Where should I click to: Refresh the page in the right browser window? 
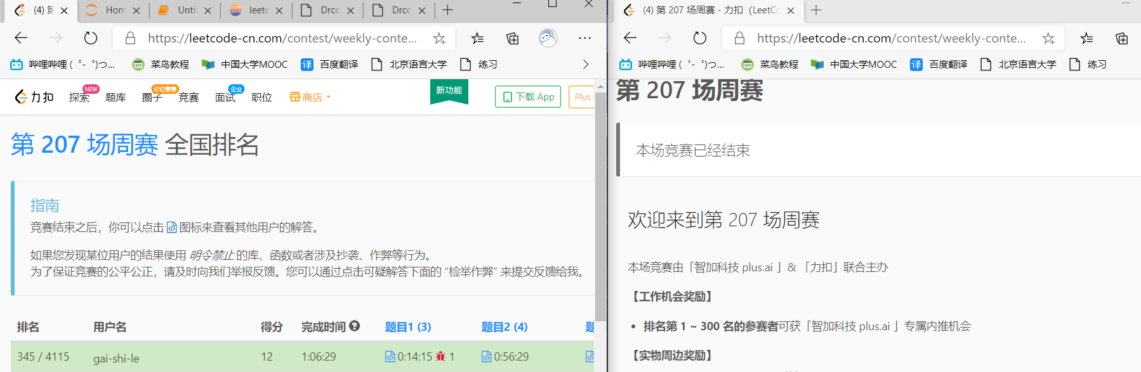click(x=700, y=38)
